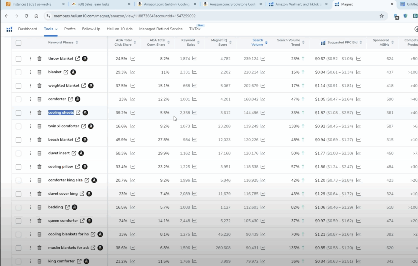Open the Tools dropdown menu
The height and width of the screenshot is (266, 418).
[x=50, y=29]
